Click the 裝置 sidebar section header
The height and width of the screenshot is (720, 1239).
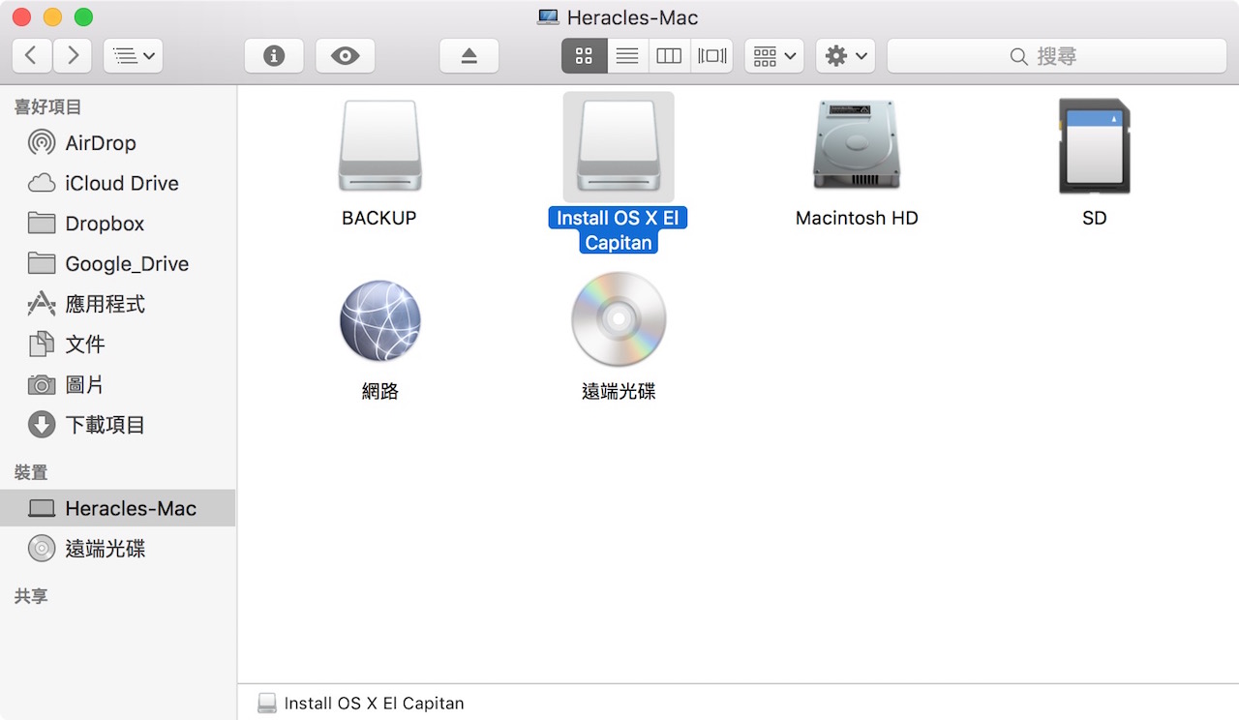pos(31,472)
